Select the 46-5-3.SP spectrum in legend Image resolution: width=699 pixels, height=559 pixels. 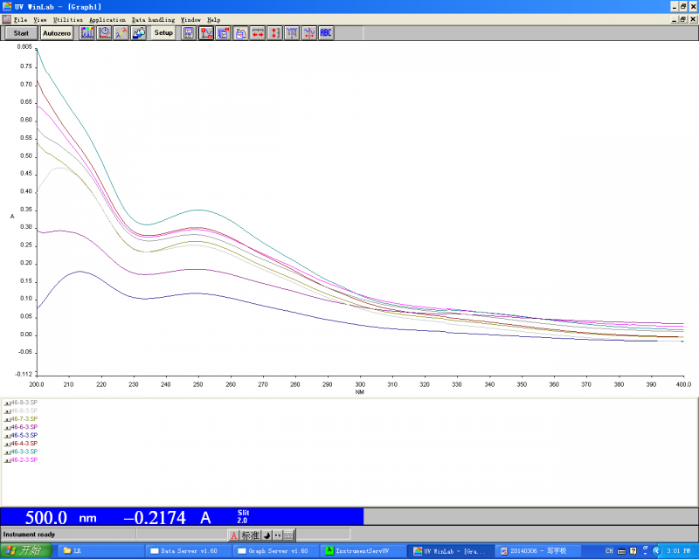(x=23, y=435)
